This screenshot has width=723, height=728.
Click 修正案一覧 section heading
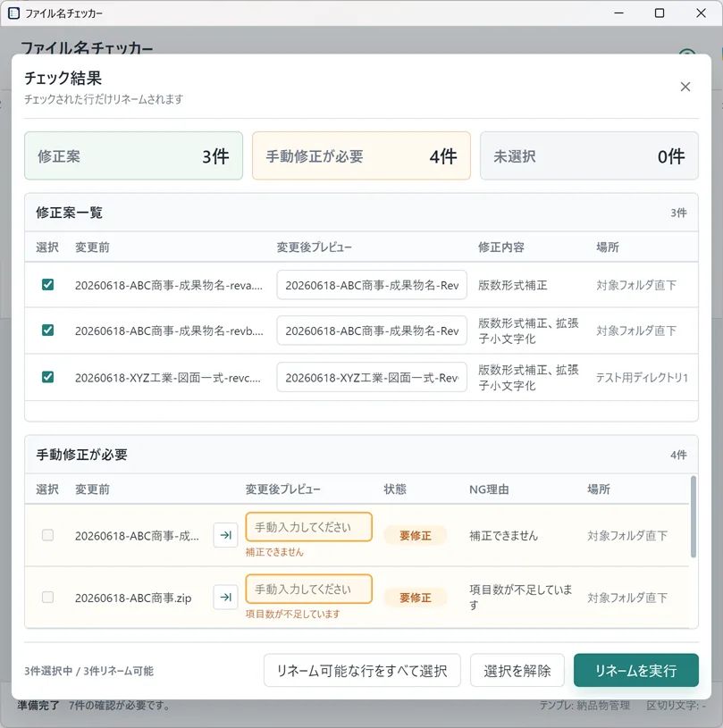pos(69,213)
